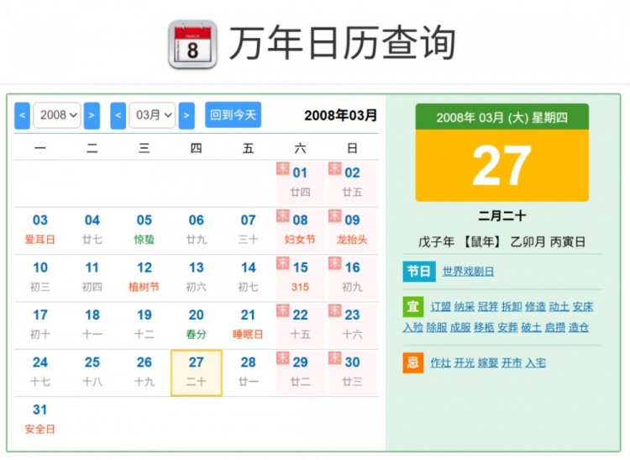Select March 08 妇女节 date cell

tap(300, 229)
